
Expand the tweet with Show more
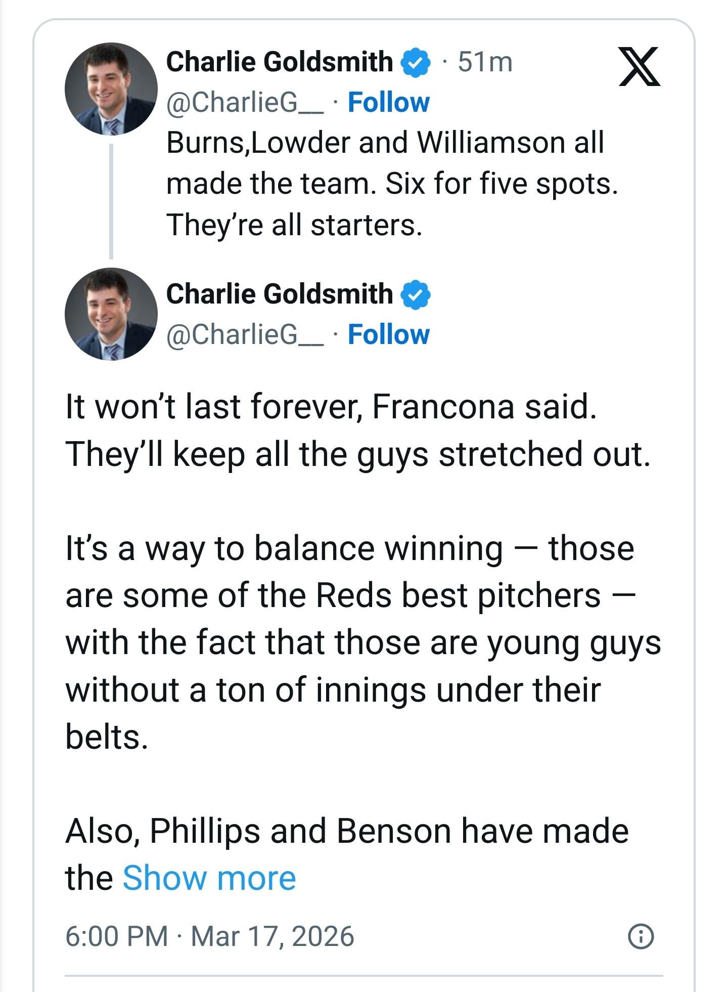pos(209,878)
